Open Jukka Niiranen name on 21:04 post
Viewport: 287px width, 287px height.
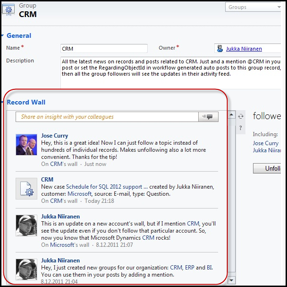pos(60,261)
